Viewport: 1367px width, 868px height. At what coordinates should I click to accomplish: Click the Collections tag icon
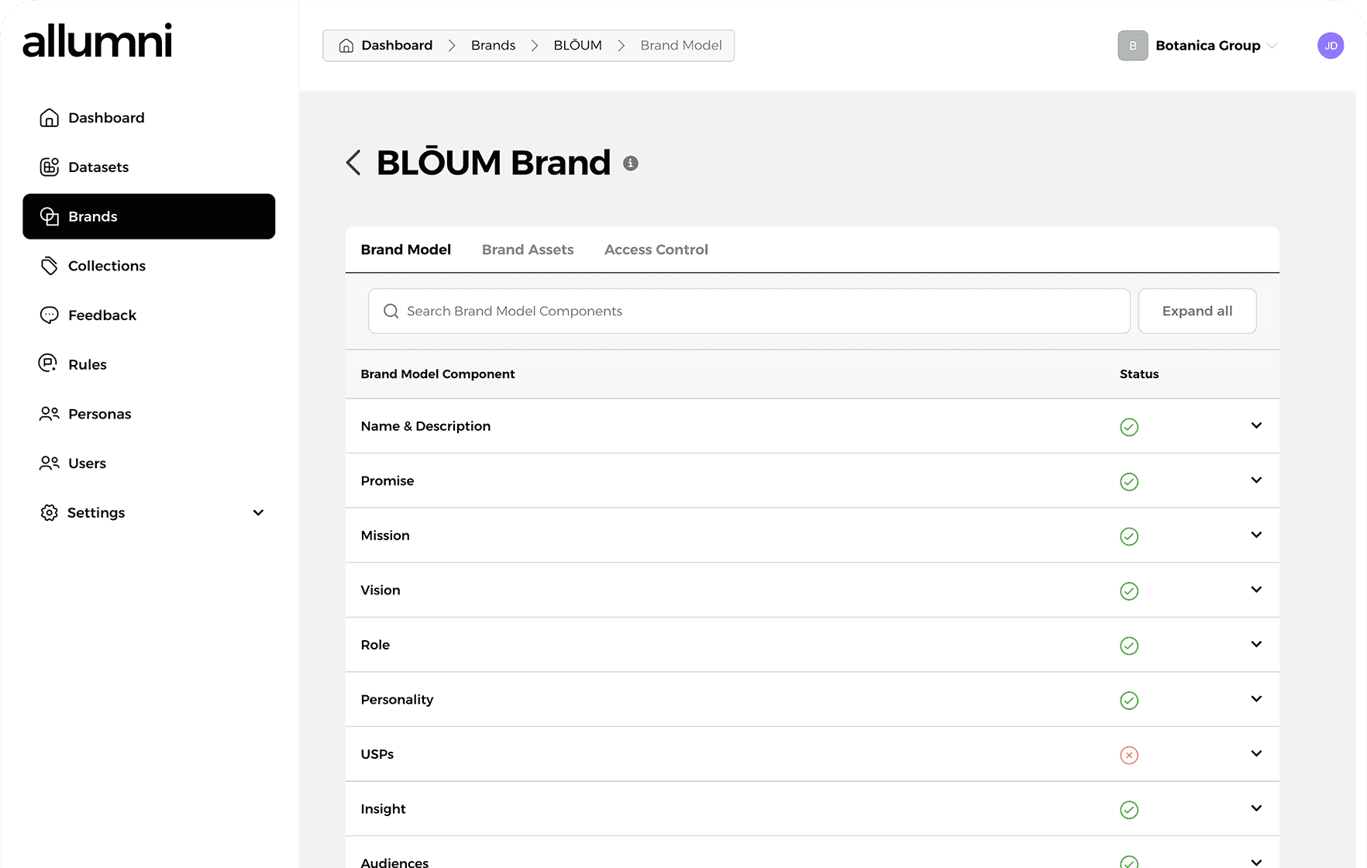(49, 265)
